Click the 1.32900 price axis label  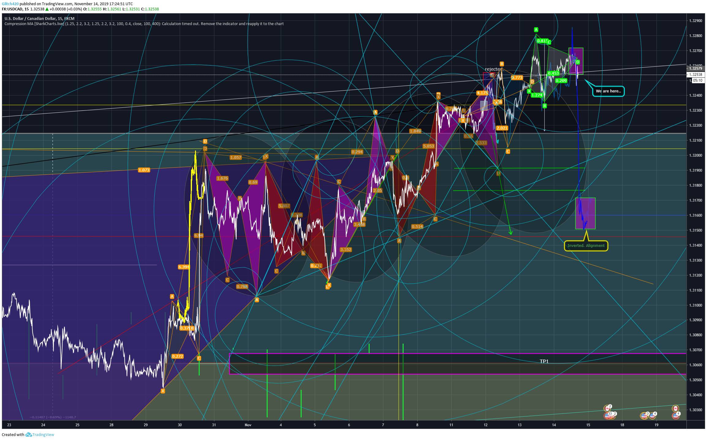pyautogui.click(x=695, y=21)
